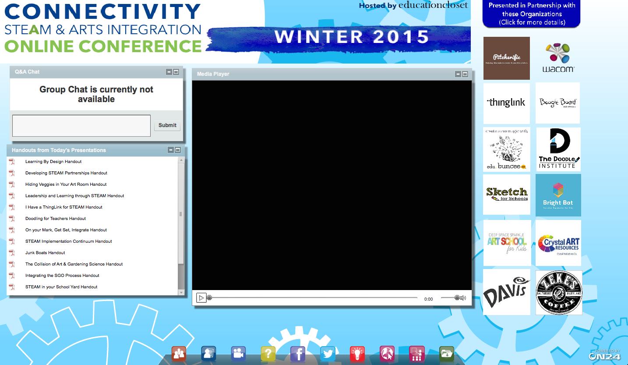The height and width of the screenshot is (365, 628).
Task: Open Integrating the SGO Process Handout
Action: click(62, 276)
